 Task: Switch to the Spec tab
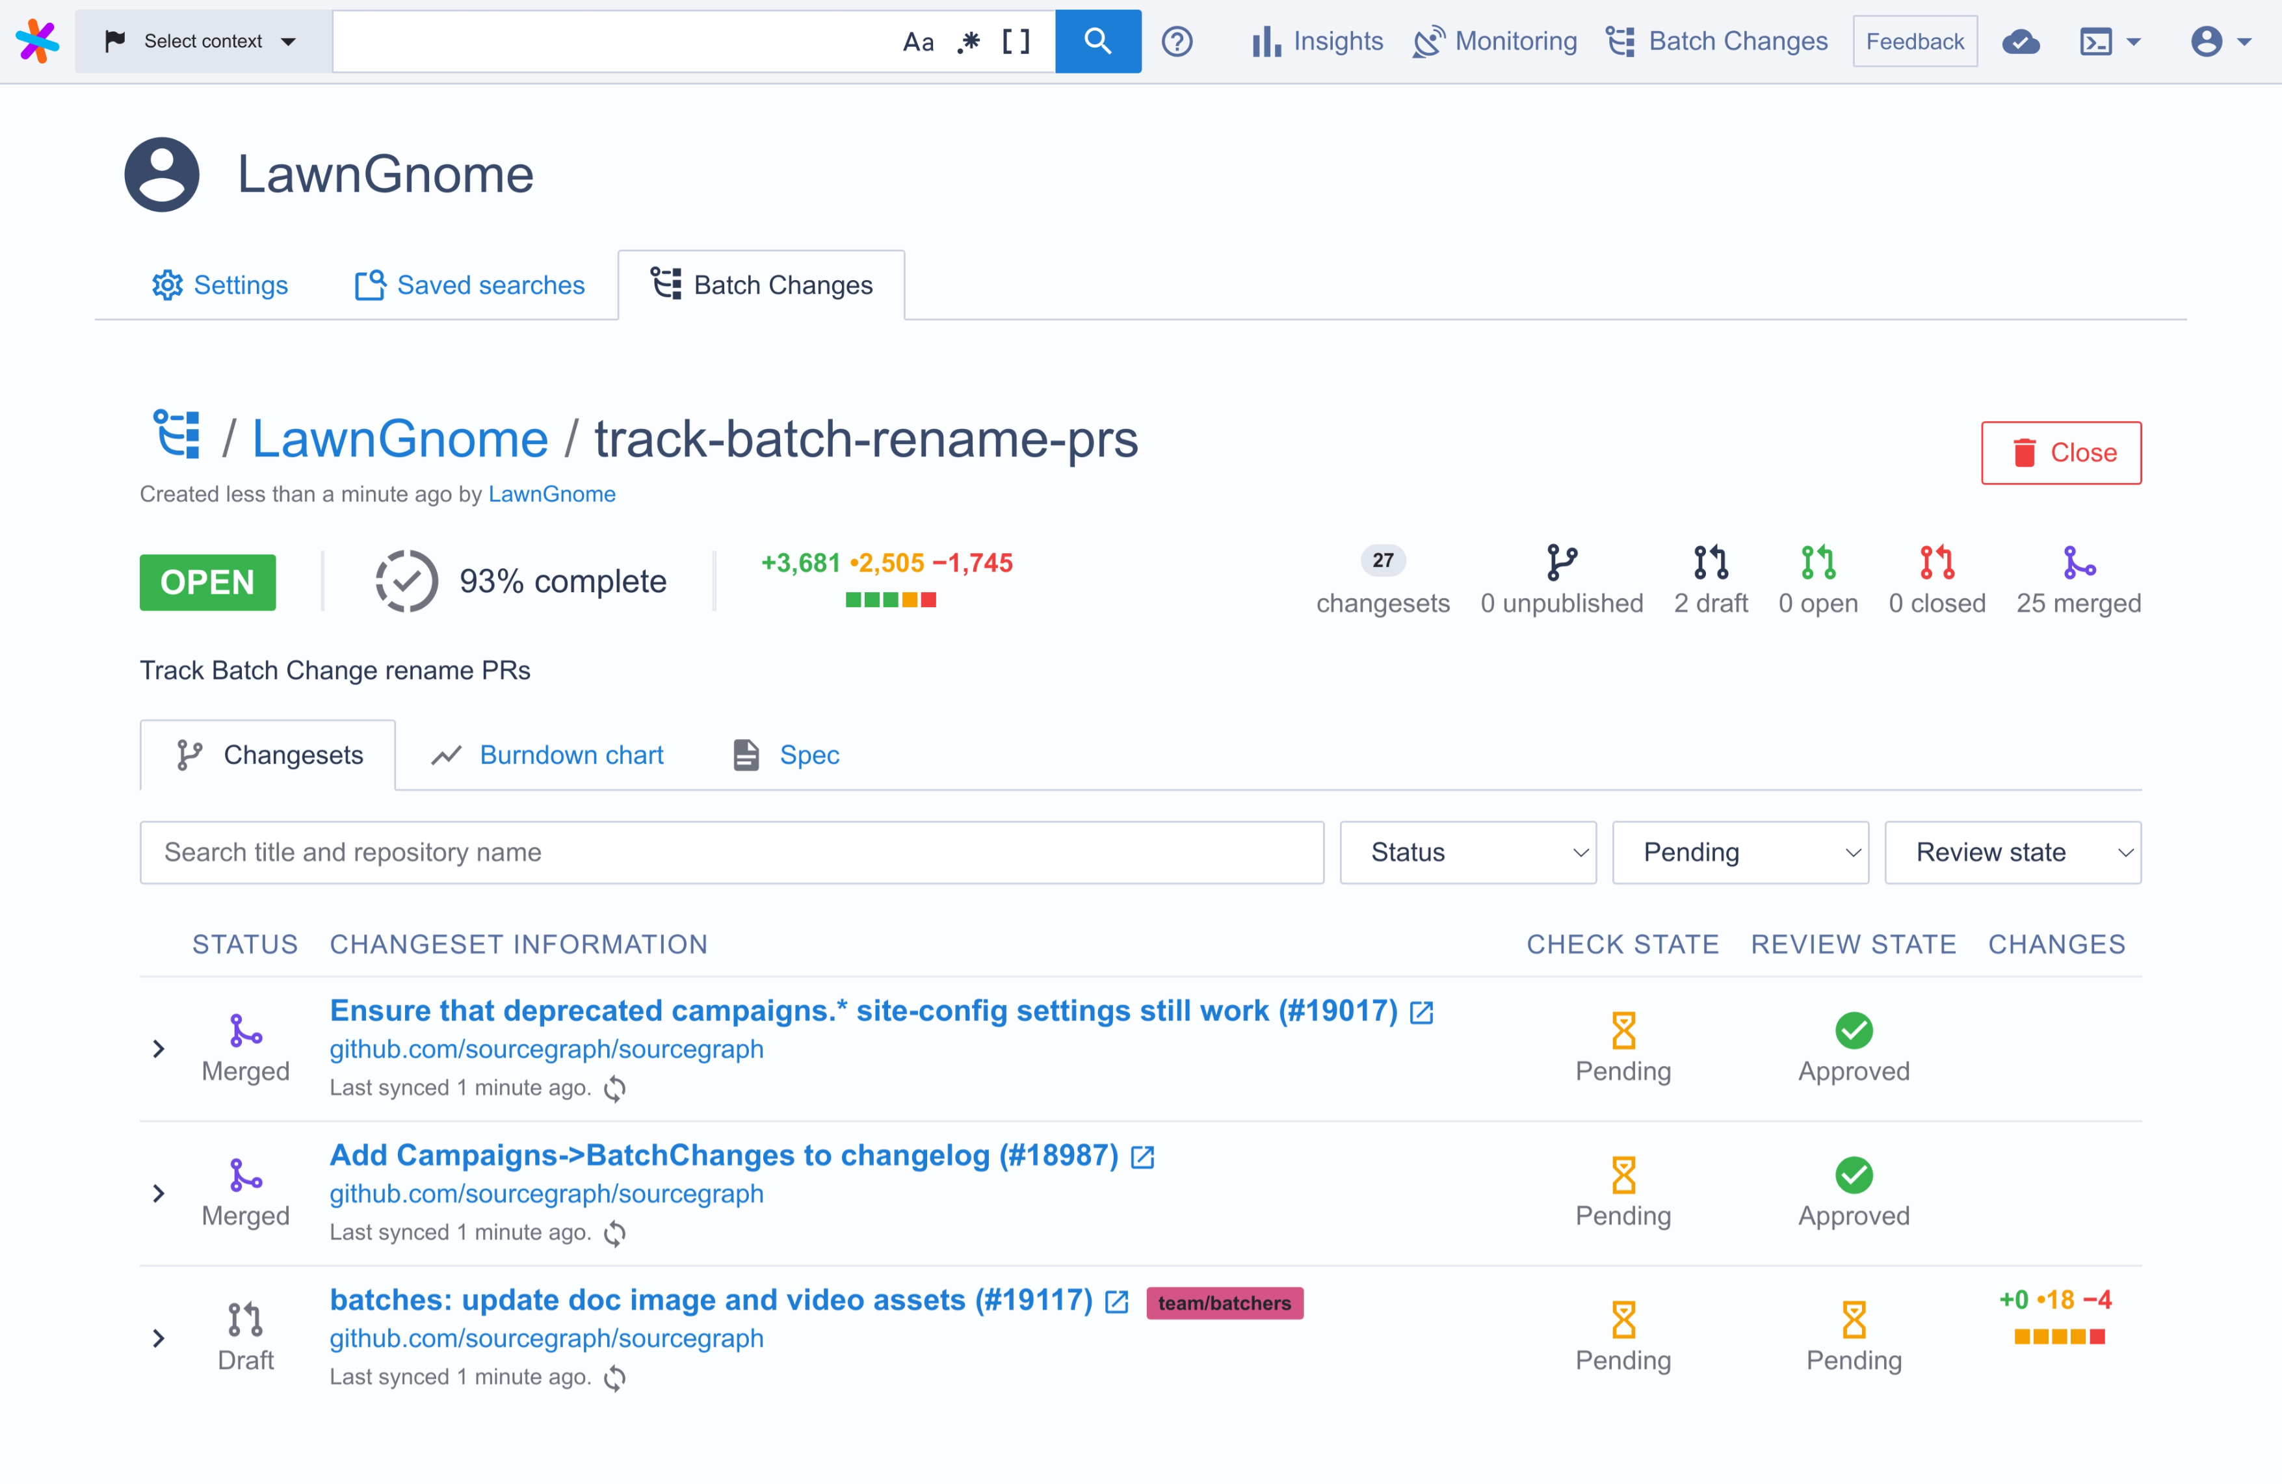click(x=786, y=755)
